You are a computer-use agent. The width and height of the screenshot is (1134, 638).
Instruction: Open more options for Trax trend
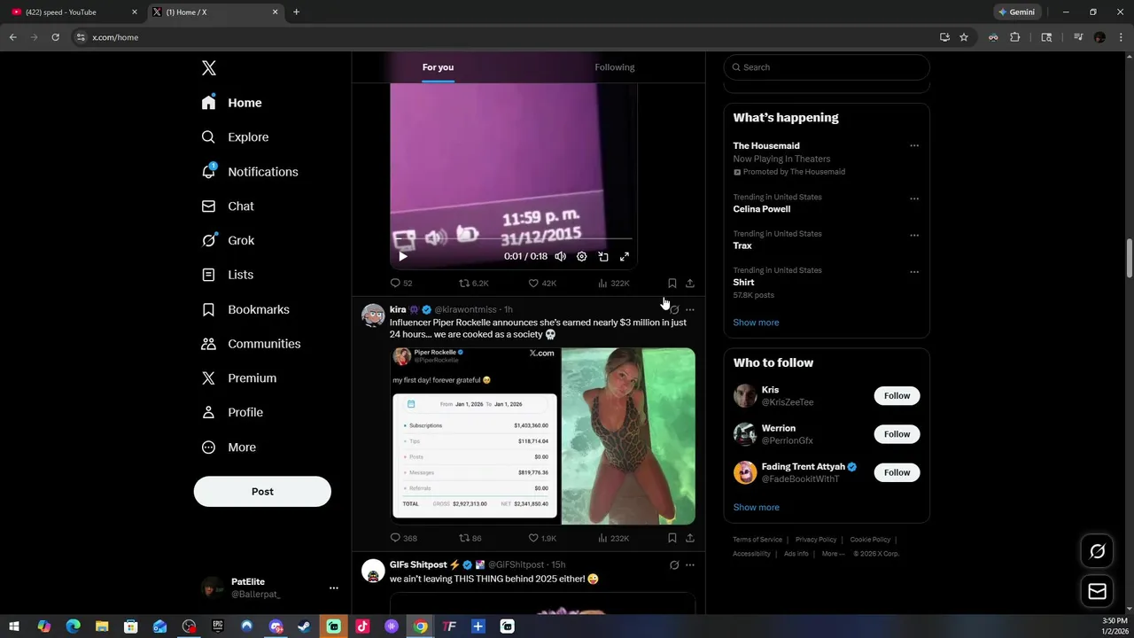pyautogui.click(x=914, y=235)
